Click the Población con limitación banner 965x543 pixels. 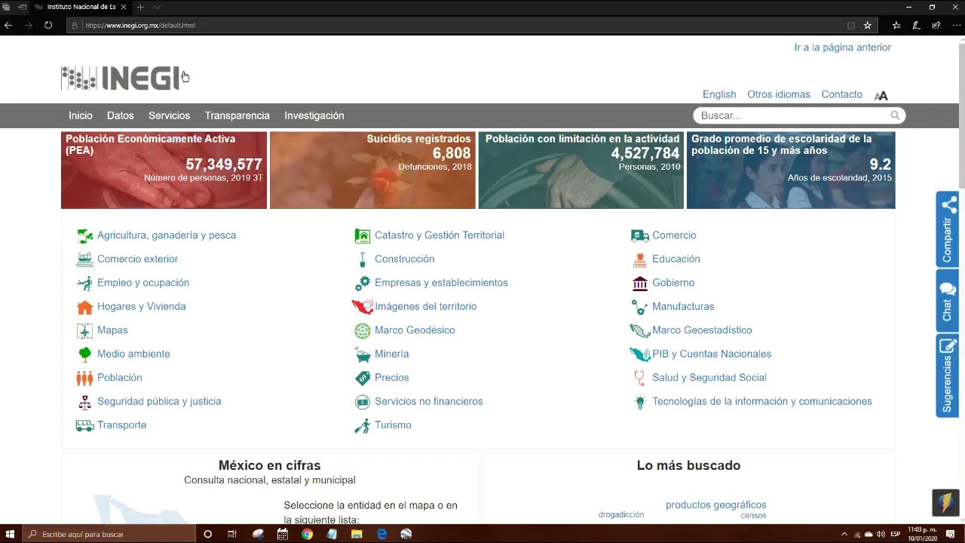[581, 170]
